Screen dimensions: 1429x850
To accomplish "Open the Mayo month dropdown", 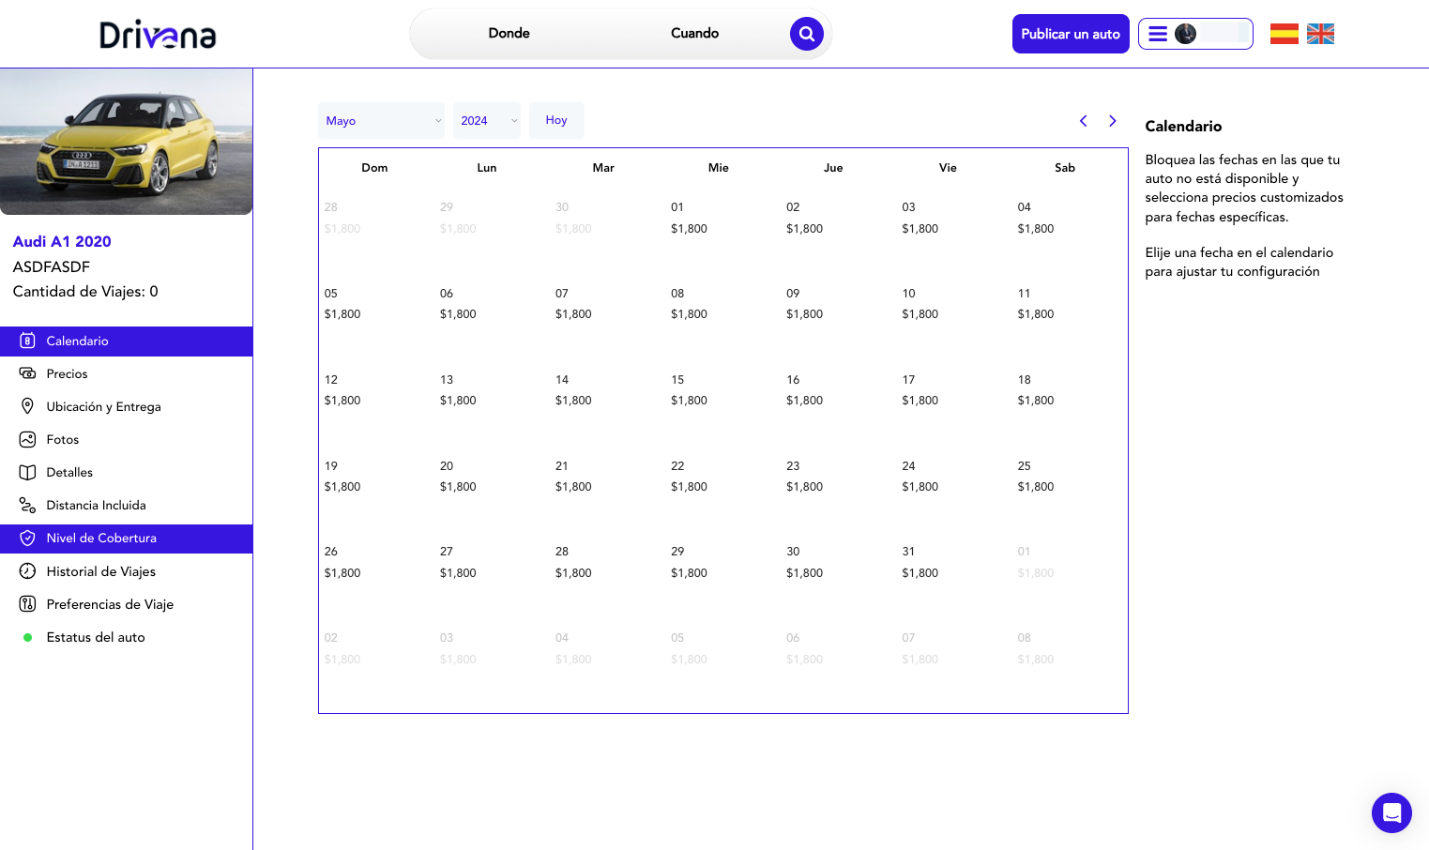I will click(x=381, y=121).
